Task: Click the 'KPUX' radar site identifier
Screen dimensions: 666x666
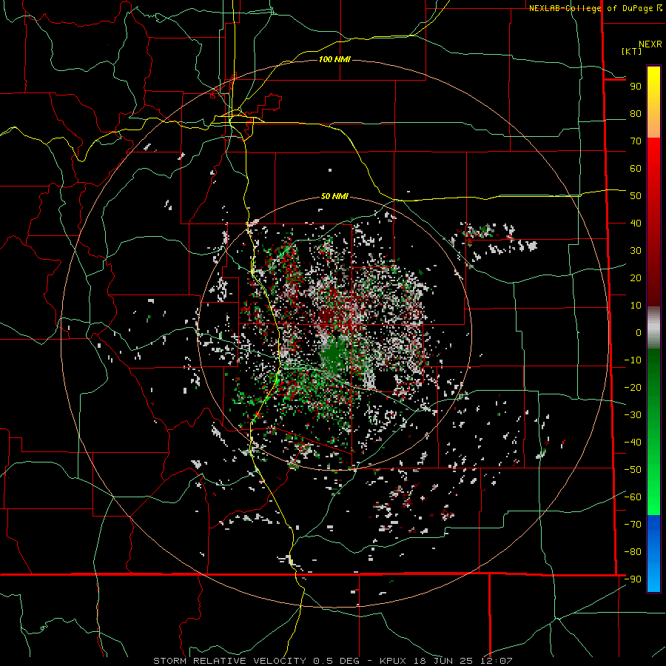Action: tap(392, 661)
